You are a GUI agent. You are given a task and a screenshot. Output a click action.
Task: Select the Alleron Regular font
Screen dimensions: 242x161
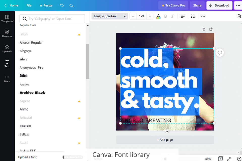point(31,43)
